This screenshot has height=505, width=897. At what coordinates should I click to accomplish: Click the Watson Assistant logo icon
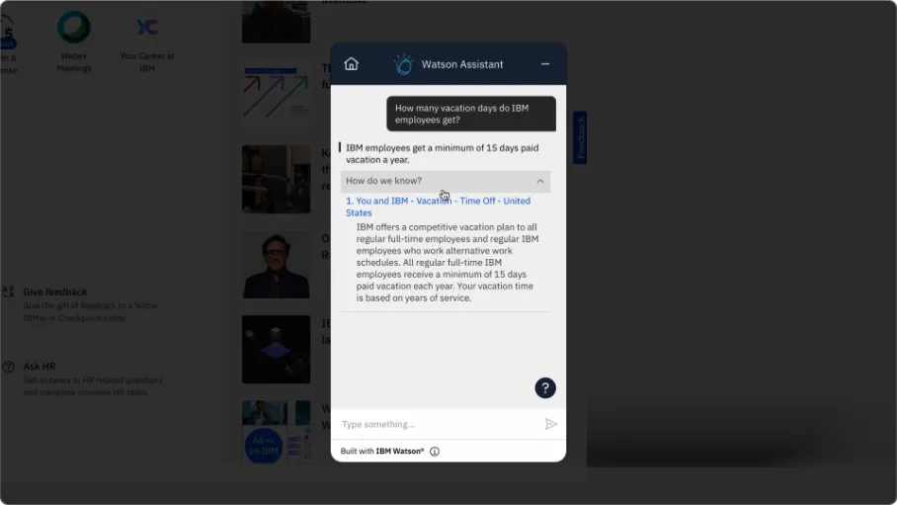click(x=403, y=64)
